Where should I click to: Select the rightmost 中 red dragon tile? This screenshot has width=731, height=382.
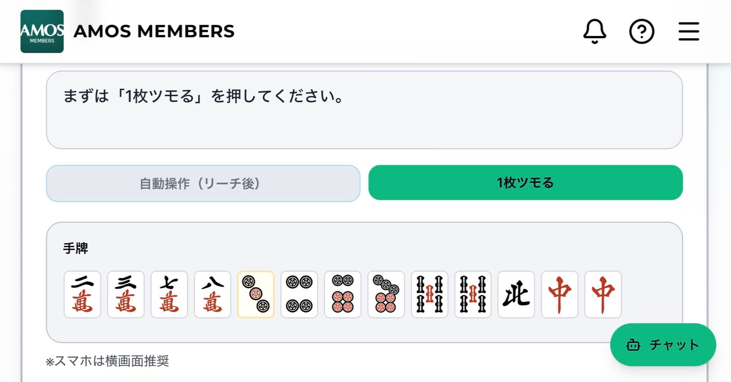point(603,294)
